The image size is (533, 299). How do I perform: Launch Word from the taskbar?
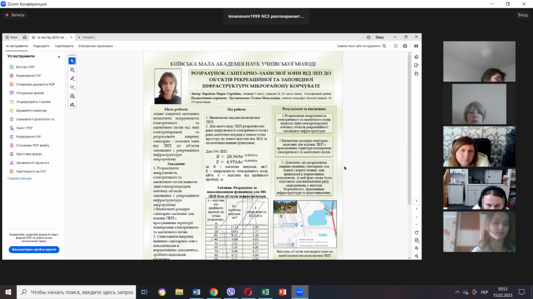click(x=196, y=292)
